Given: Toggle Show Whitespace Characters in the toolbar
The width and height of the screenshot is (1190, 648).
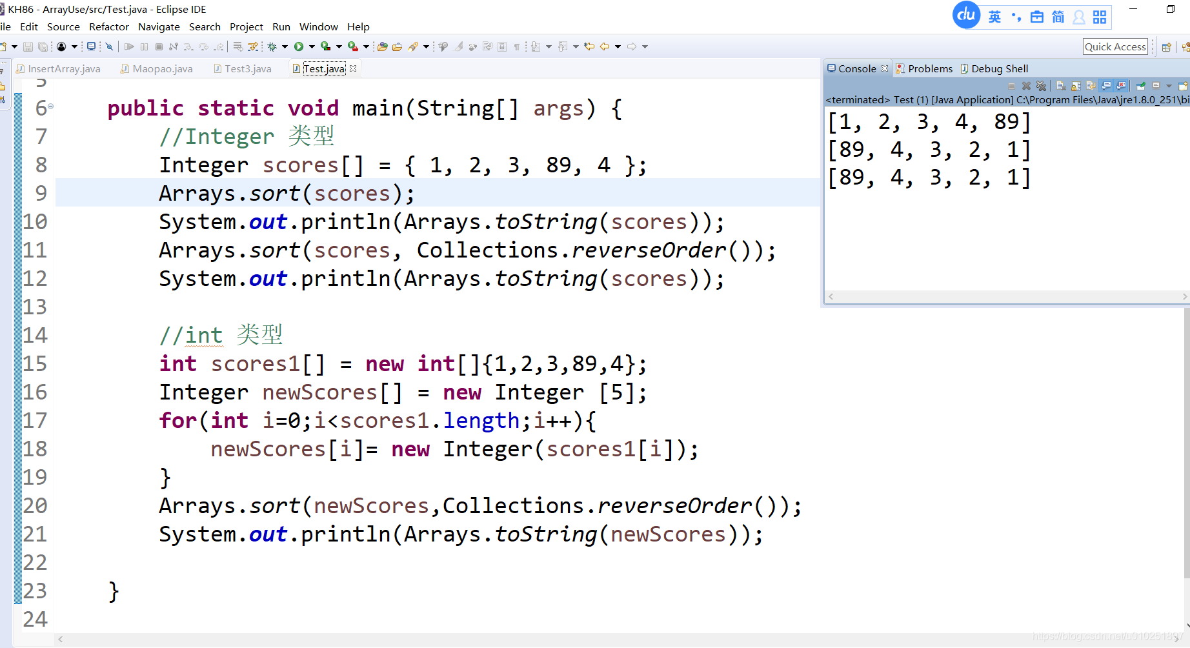Looking at the screenshot, I should tap(516, 46).
